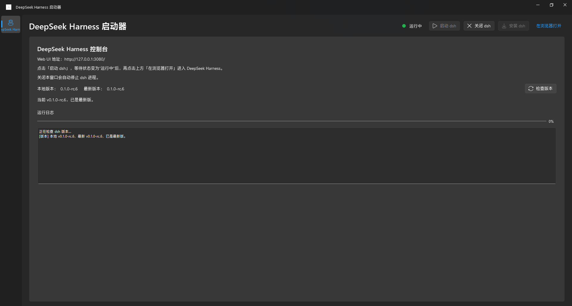
Task: Click the 启动 dsh start button
Action: (444, 26)
